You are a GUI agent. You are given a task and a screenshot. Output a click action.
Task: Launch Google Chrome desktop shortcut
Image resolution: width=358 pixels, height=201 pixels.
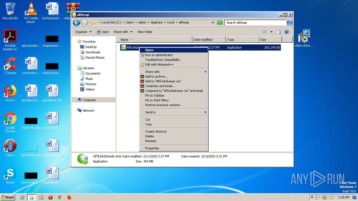coord(10,122)
